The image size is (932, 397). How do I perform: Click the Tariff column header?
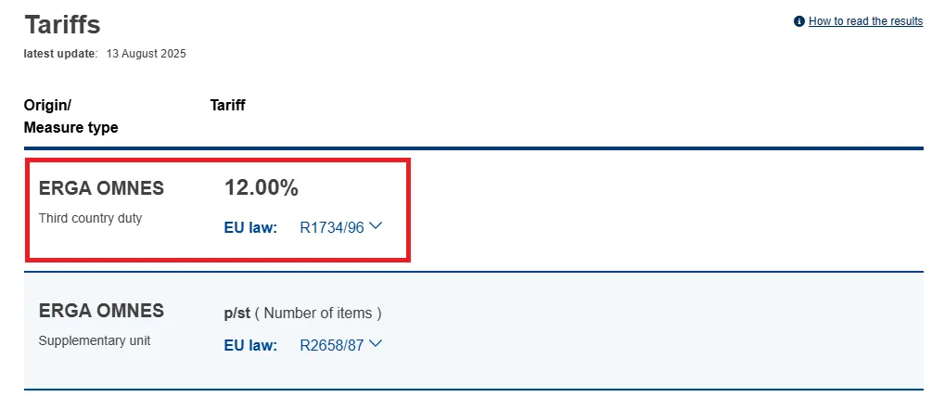pos(227,105)
